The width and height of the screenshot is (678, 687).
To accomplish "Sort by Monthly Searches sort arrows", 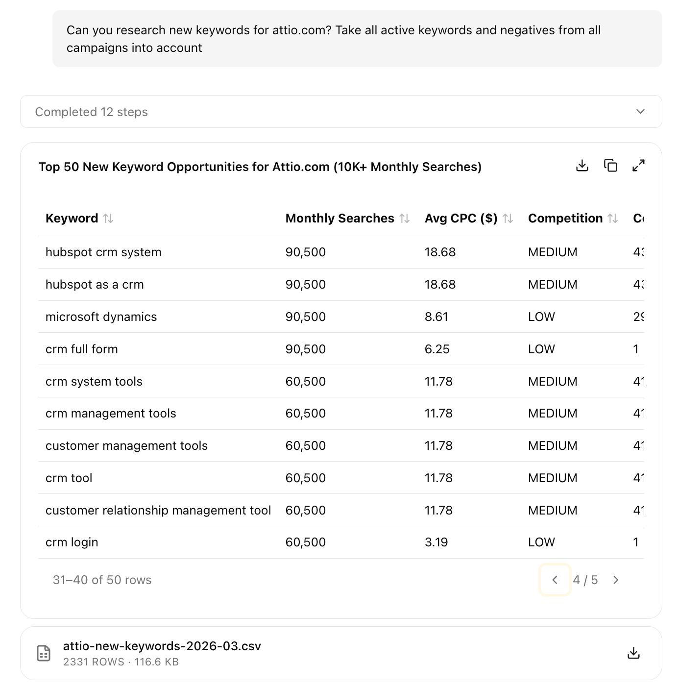I will [404, 219].
